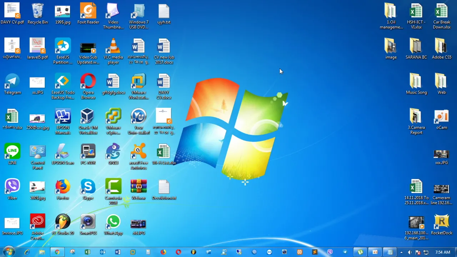Screen dimensions: 457x257
Task: Select the Foxit Reader desktop shortcut
Action: coord(88,14)
